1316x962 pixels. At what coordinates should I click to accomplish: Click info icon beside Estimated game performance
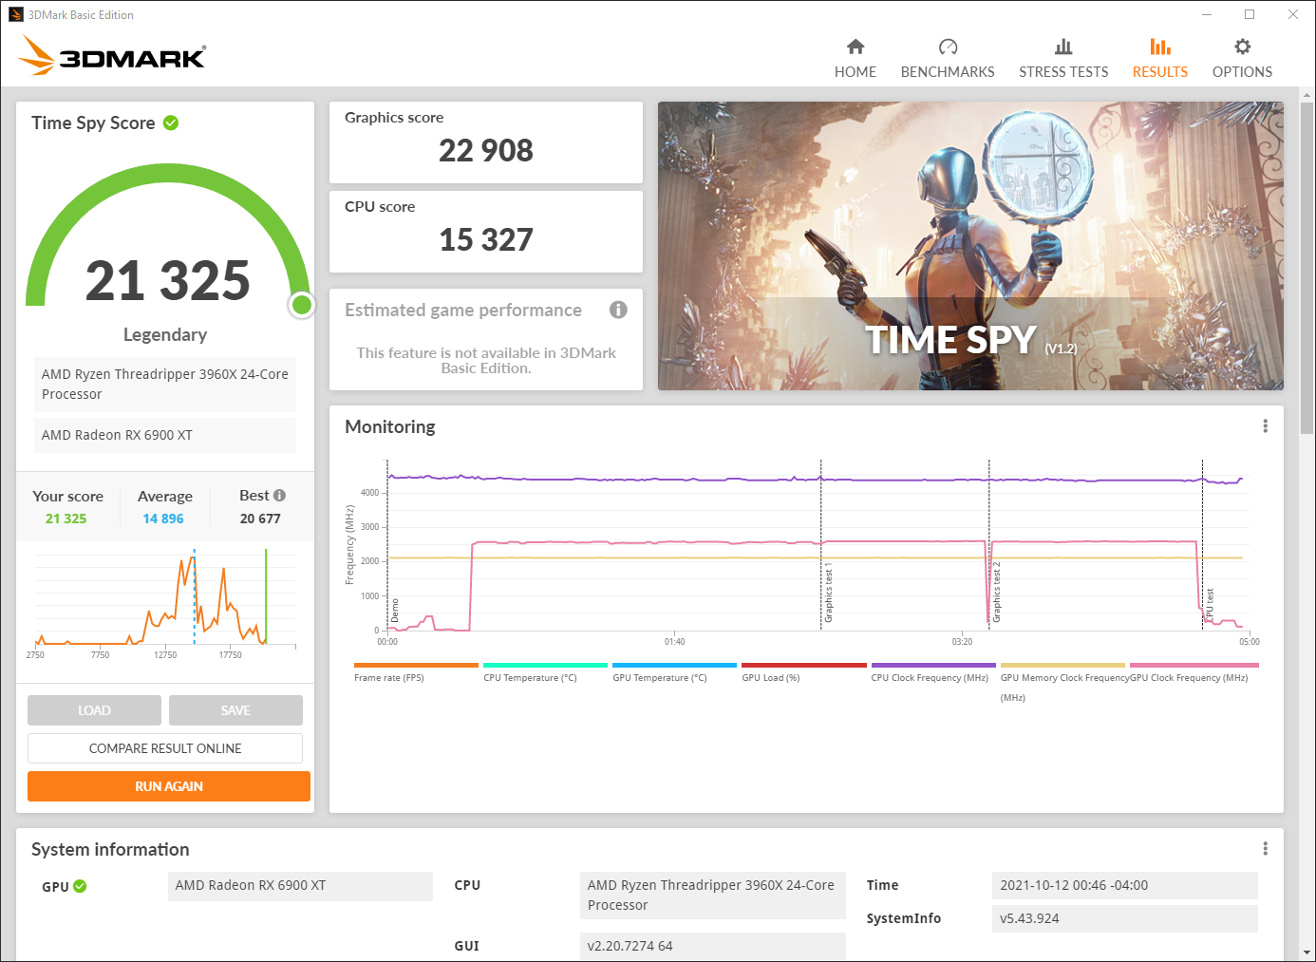(x=618, y=310)
